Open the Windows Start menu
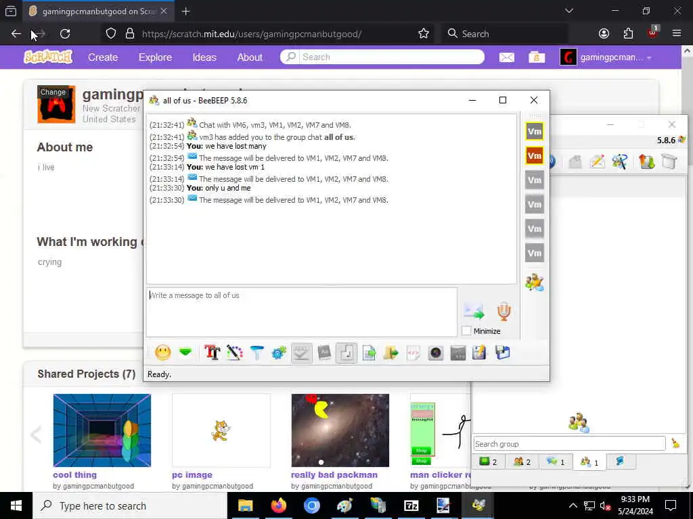The width and height of the screenshot is (693, 519). (x=16, y=505)
